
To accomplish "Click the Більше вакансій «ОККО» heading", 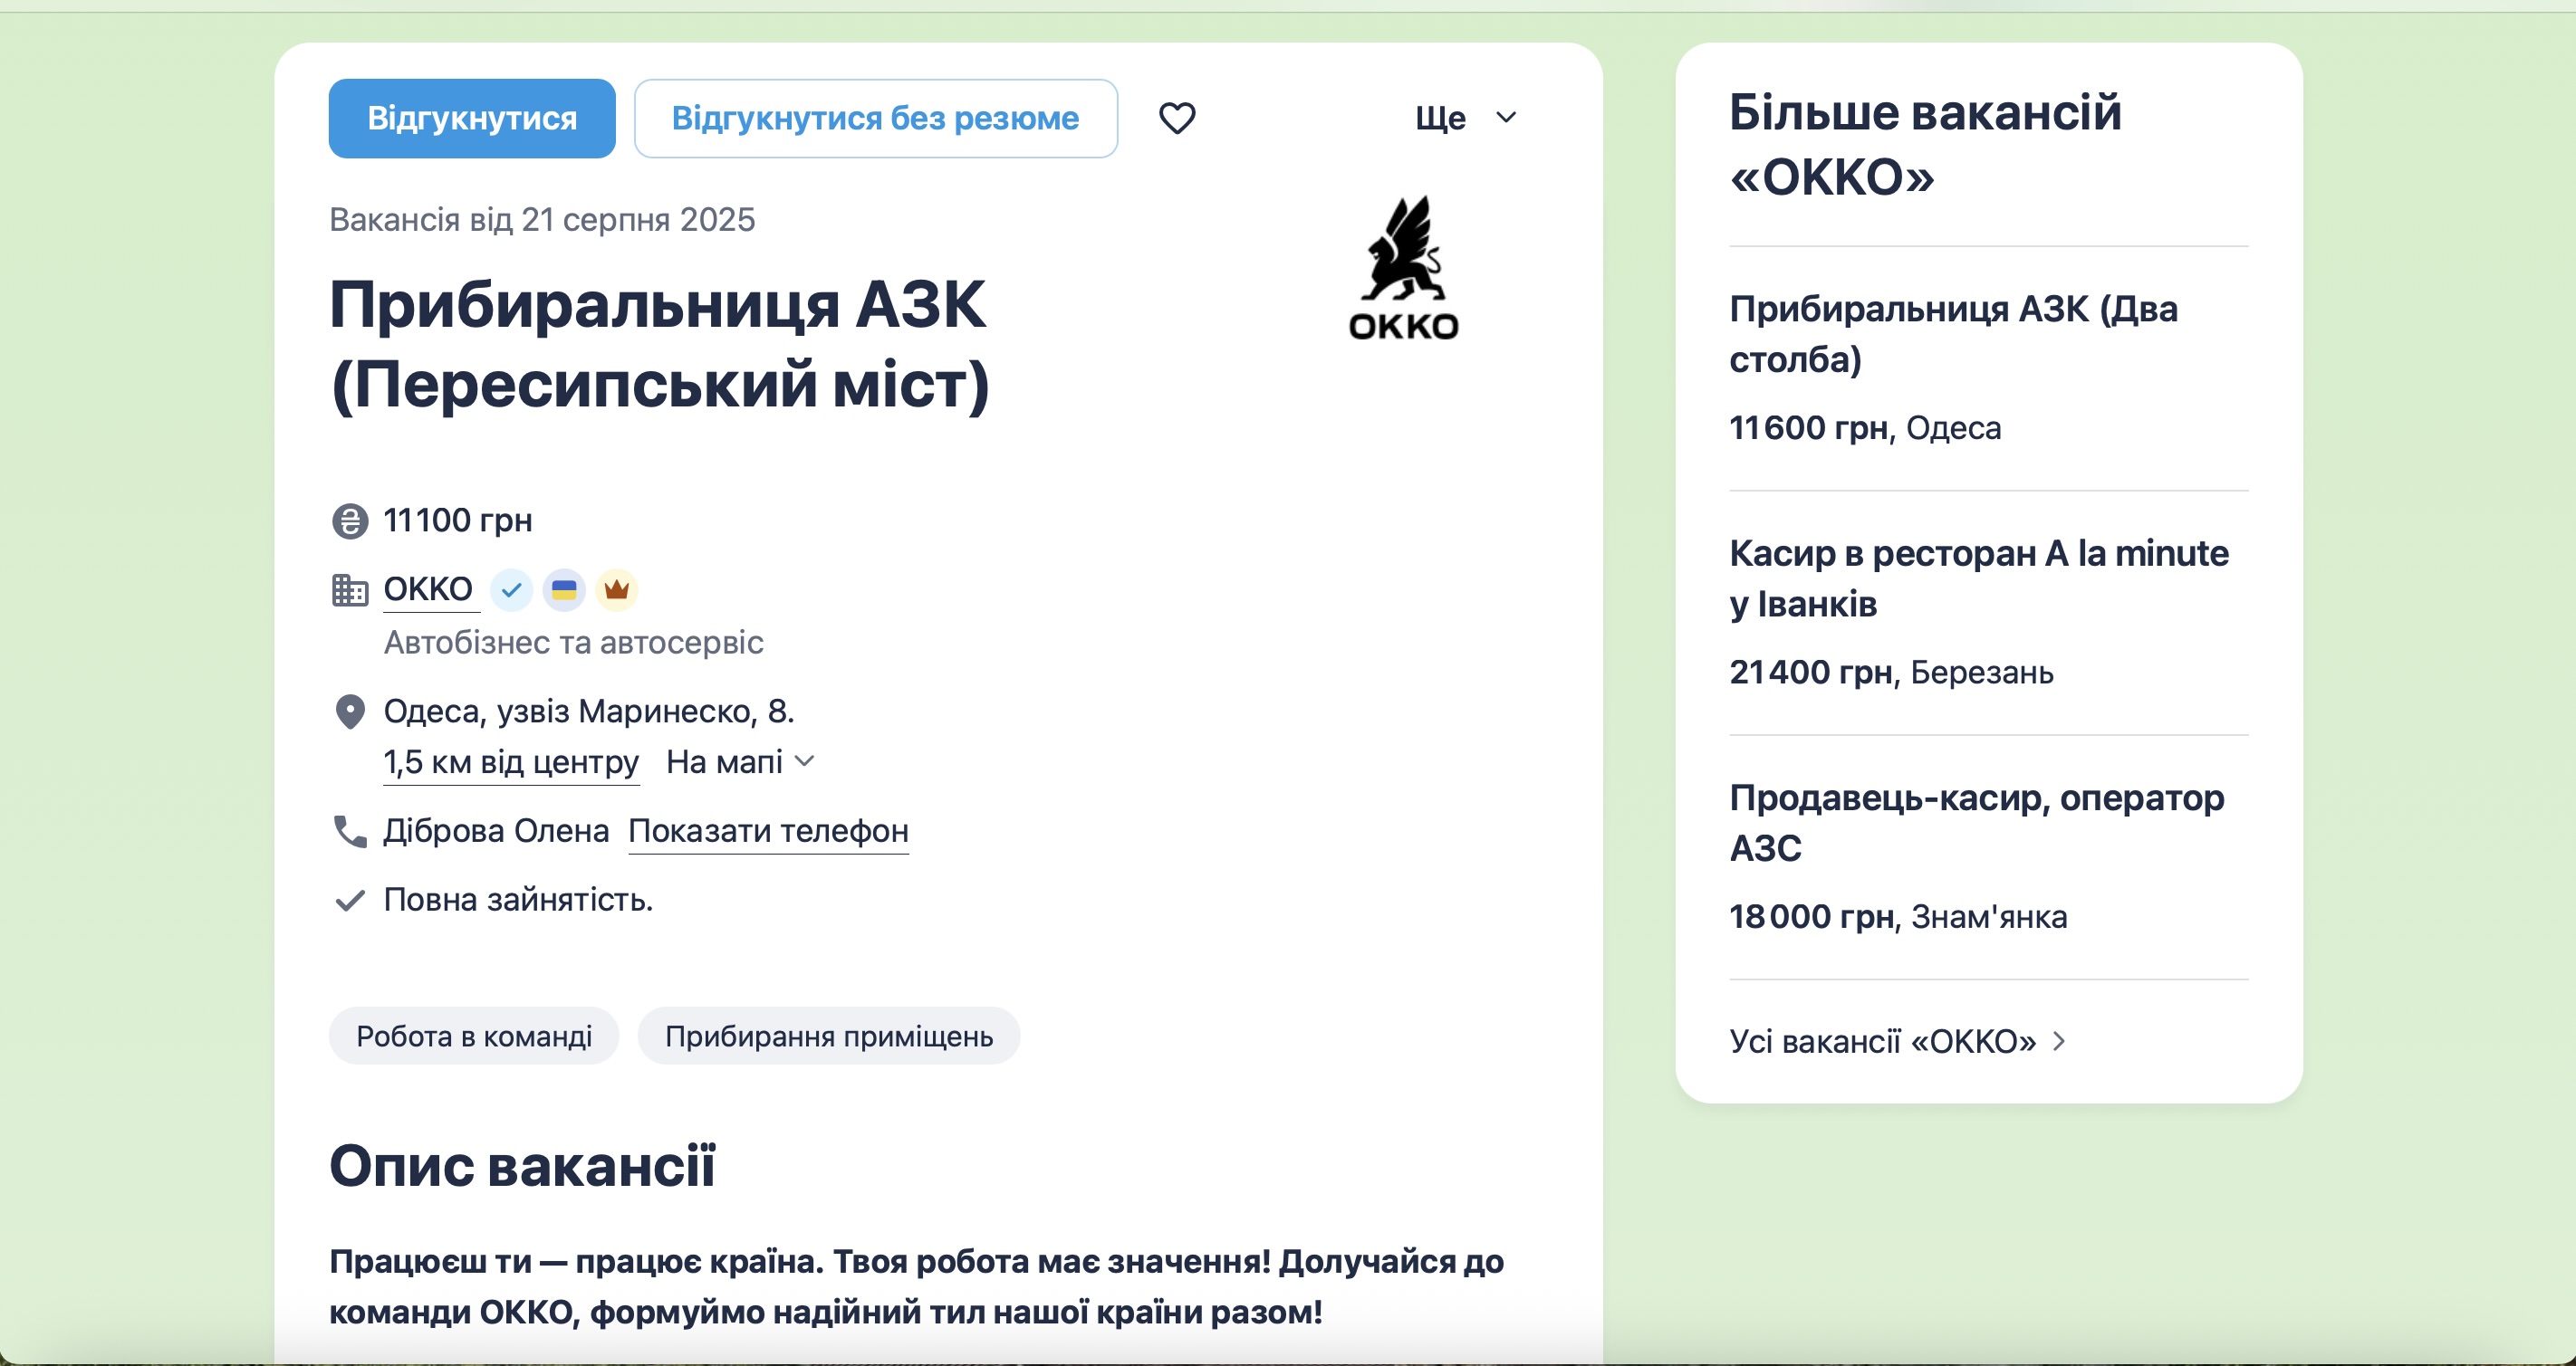I will click(1925, 144).
